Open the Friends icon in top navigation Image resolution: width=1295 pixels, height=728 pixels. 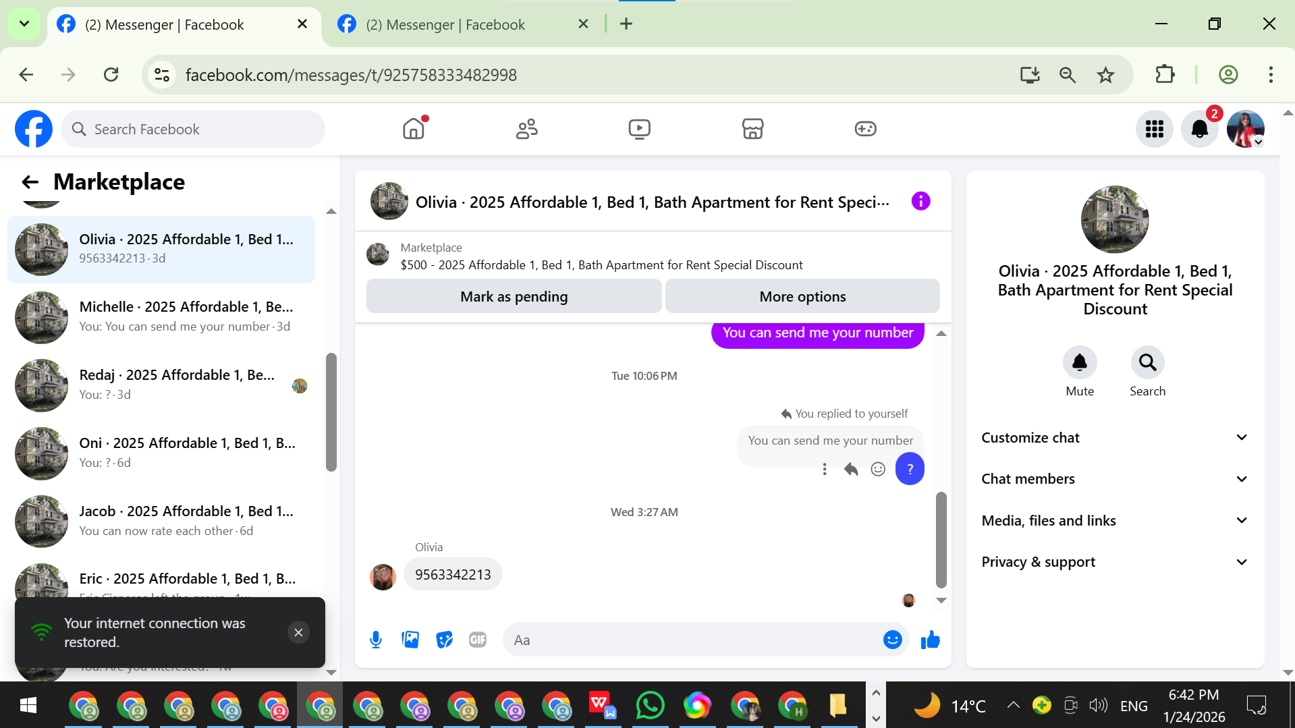526,128
